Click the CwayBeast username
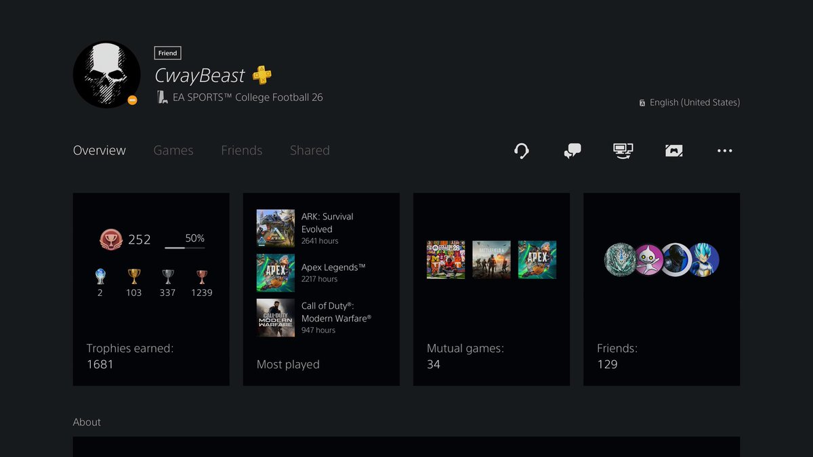This screenshot has height=457, width=813. pos(200,75)
